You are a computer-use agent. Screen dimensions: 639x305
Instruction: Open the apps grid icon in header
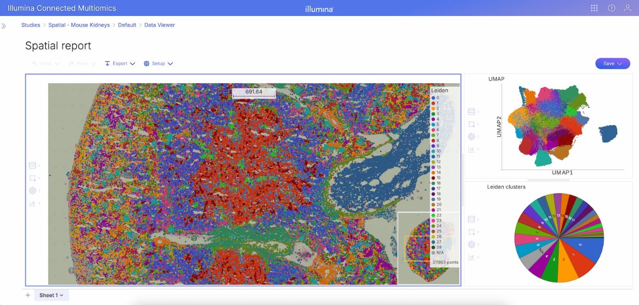(594, 8)
